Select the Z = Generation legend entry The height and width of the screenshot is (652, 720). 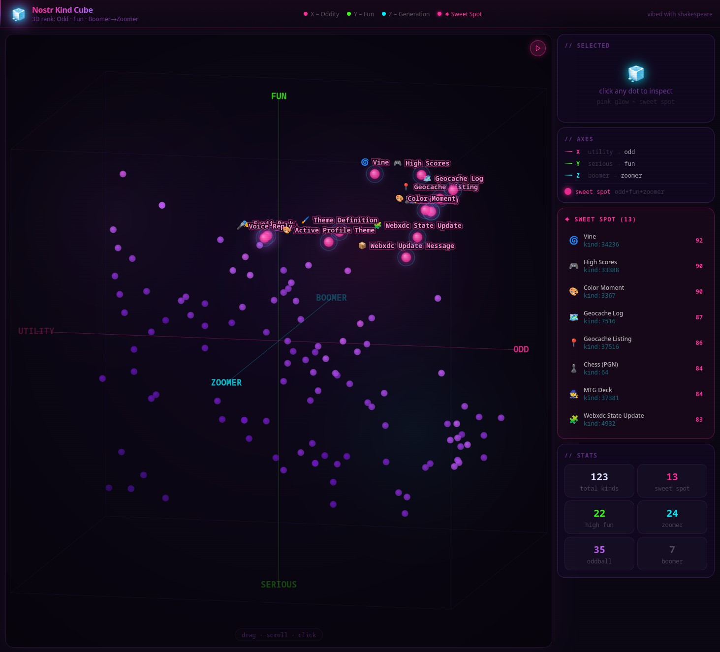(x=405, y=14)
